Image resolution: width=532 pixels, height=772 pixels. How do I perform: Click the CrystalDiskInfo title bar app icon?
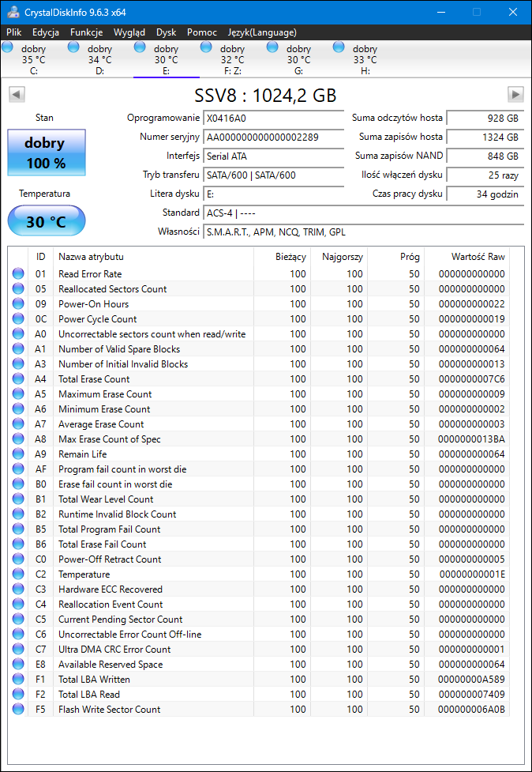pyautogui.click(x=13, y=13)
